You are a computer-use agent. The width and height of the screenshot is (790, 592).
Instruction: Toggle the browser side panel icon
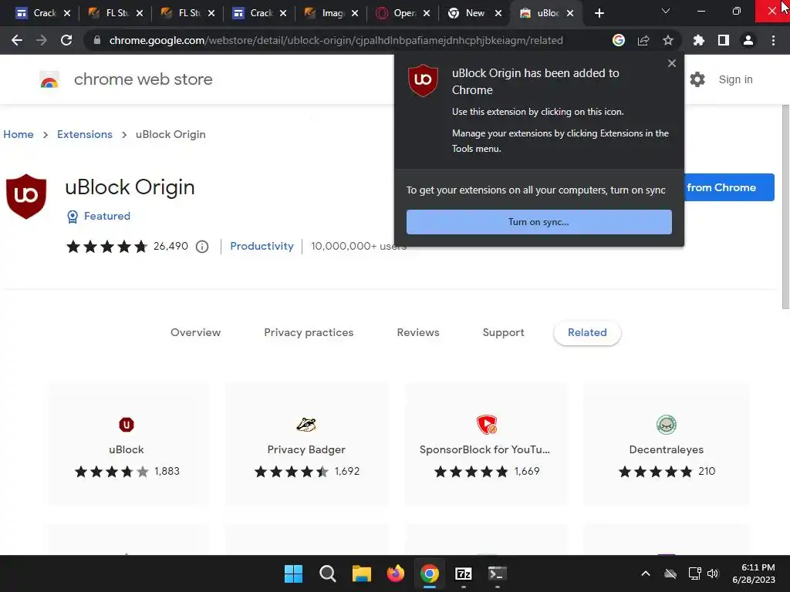724,40
